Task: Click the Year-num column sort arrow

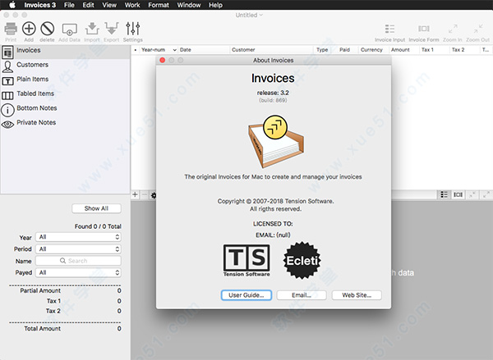Action: click(x=174, y=50)
